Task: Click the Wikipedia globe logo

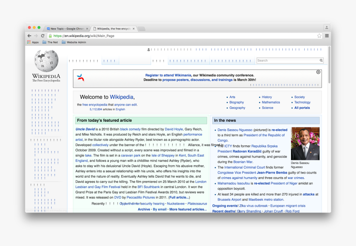Action: tap(46, 61)
